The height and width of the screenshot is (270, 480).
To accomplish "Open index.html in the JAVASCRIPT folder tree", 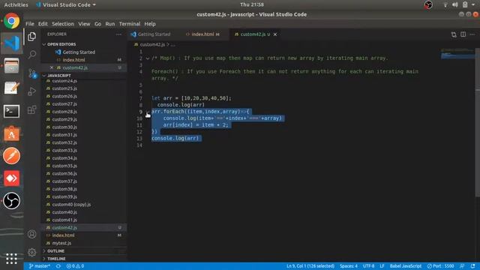I will coord(63,235).
